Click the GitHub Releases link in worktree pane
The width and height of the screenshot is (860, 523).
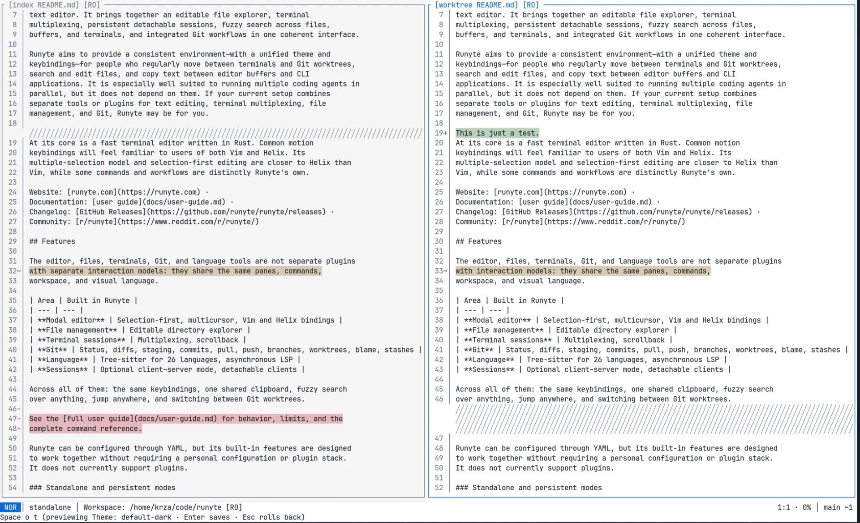pyautogui.click(x=627, y=212)
